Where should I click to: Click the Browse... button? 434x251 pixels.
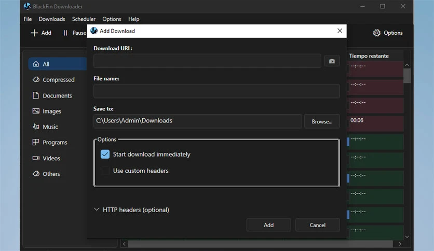point(322,121)
